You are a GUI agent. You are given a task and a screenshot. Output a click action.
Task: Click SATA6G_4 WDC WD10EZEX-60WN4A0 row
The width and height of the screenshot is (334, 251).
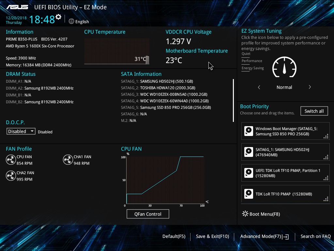(165, 101)
